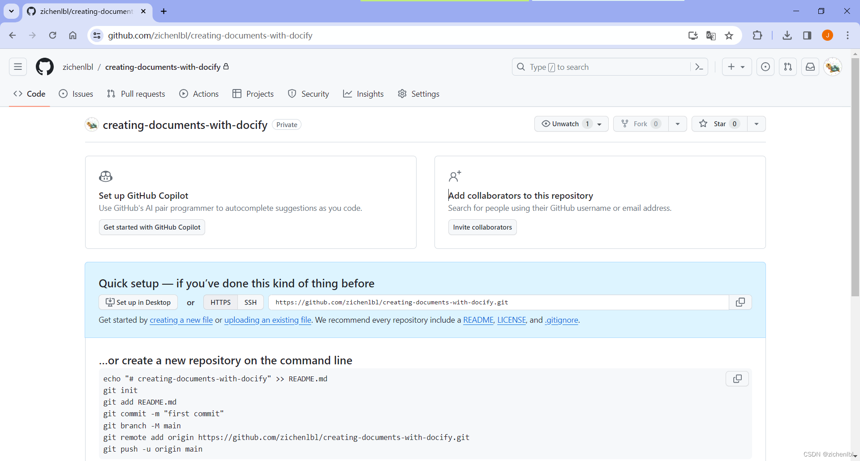Expand the fork options dropdown arrow

[678, 124]
